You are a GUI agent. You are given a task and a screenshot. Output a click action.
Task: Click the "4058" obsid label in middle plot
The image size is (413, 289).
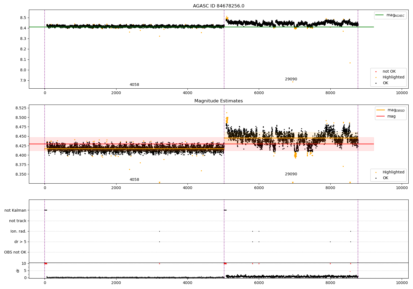pyautogui.click(x=134, y=180)
